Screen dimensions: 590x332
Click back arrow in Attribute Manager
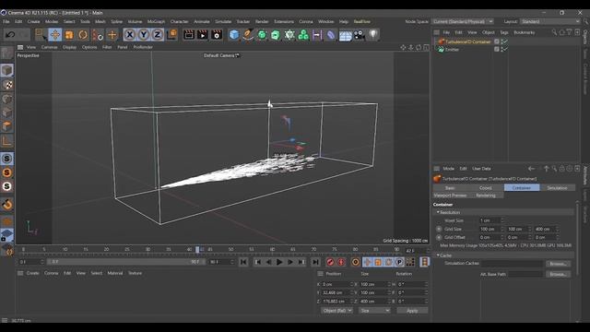tap(531, 169)
